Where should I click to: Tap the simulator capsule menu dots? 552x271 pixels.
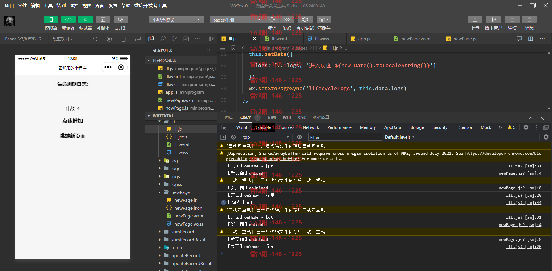coord(108,67)
